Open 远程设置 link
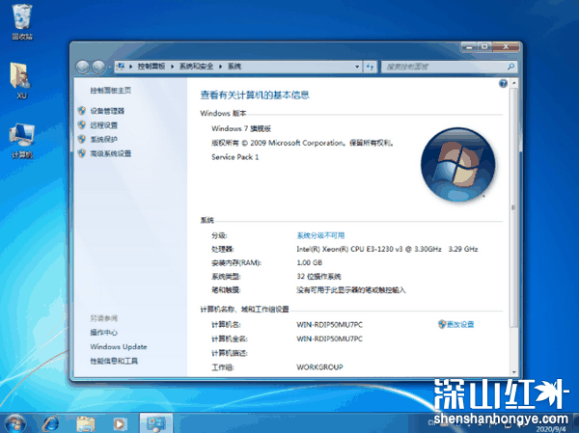 click(104, 125)
